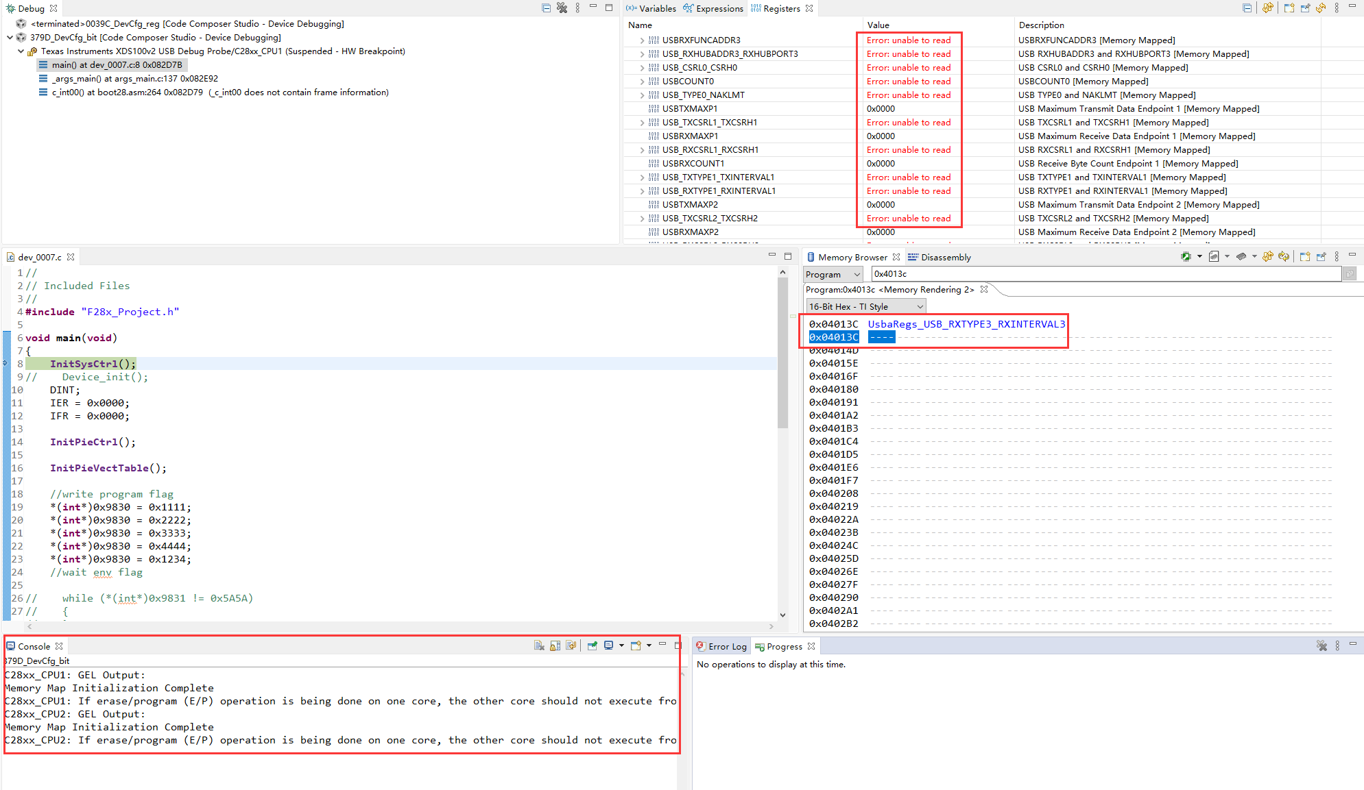
Task: Save memory to a file in Memory Browser
Action: pos(1214,256)
